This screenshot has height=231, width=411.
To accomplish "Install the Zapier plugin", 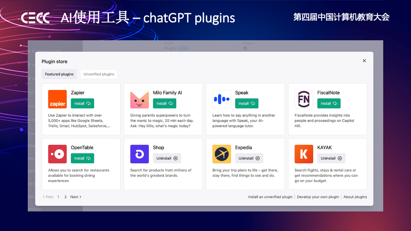I will tap(82, 103).
